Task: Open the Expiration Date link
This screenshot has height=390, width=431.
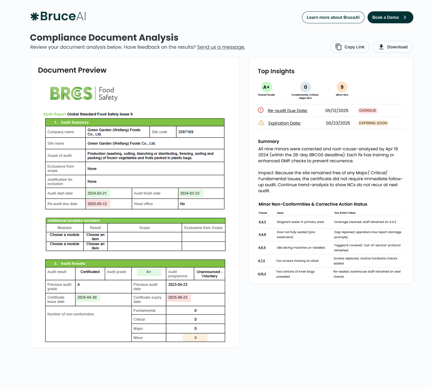Action: pyautogui.click(x=284, y=123)
